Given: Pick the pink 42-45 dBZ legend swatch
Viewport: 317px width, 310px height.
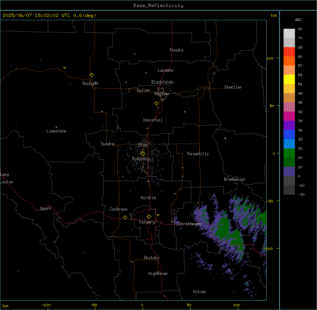Looking at the screenshot, I should tap(289, 107).
